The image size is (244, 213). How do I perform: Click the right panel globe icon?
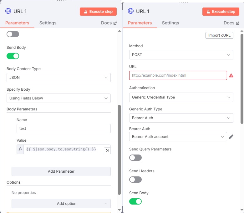click(x=131, y=11)
